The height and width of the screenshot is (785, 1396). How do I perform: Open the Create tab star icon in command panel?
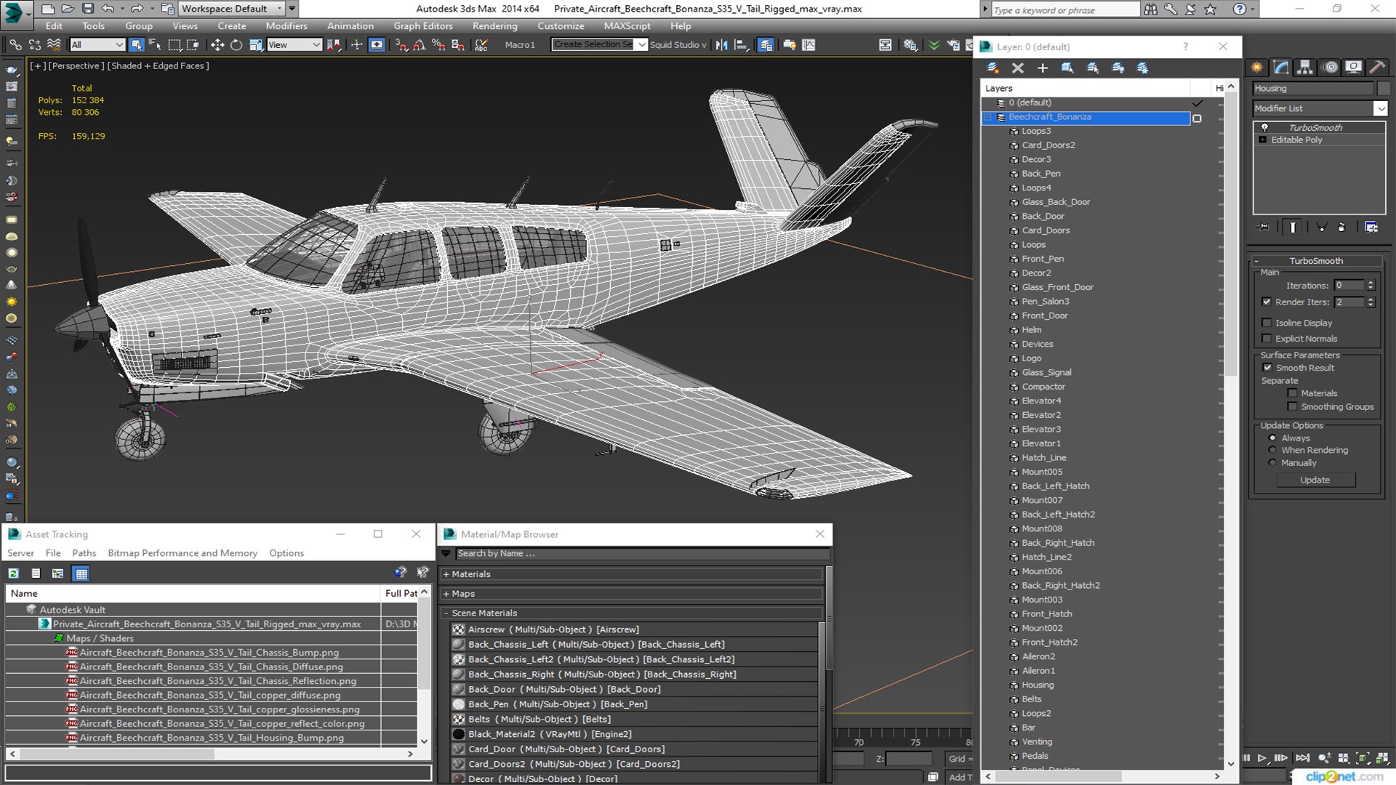pyautogui.click(x=1257, y=68)
